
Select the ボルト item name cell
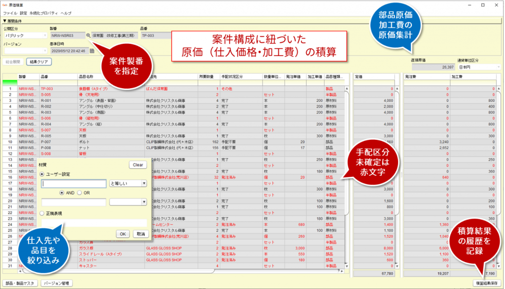(x=111, y=142)
